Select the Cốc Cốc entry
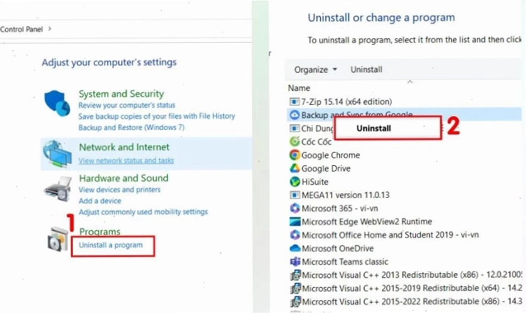 [316, 142]
